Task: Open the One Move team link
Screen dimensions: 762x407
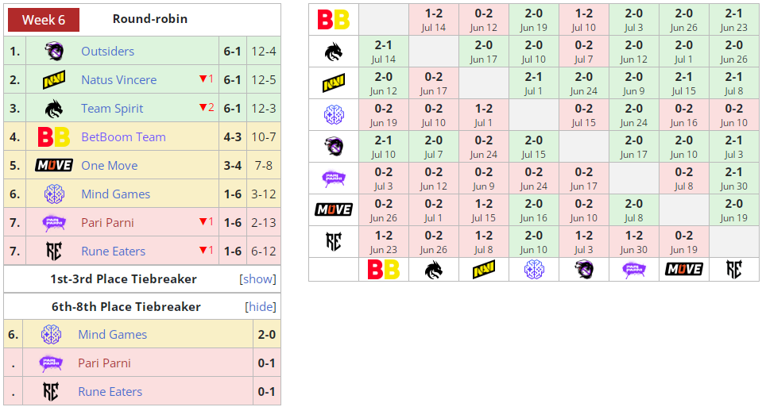Action: (x=109, y=166)
